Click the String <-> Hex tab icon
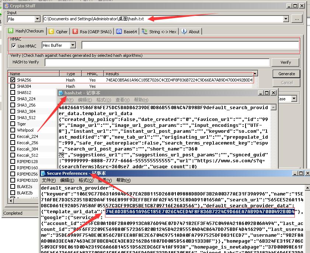 [x=144, y=31]
